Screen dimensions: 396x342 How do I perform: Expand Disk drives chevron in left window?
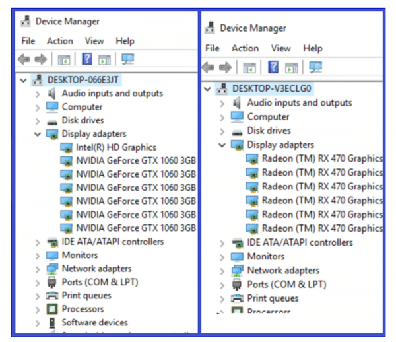tap(38, 121)
